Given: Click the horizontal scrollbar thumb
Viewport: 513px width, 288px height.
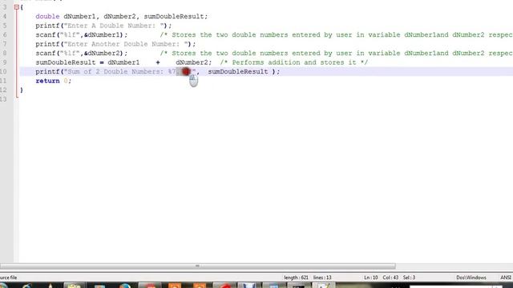Looking at the screenshot, I should coord(198,266).
